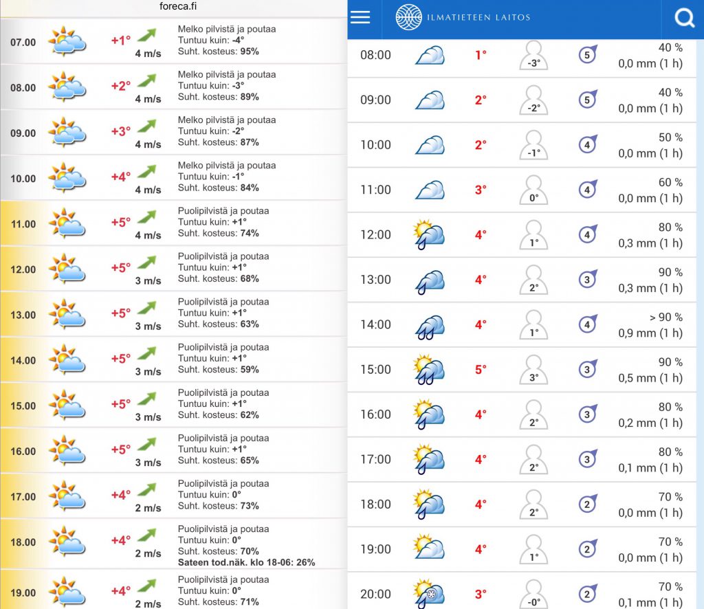This screenshot has width=704, height=609.
Task: Click the 5° temperature at 15:00
Action: pyautogui.click(x=481, y=370)
